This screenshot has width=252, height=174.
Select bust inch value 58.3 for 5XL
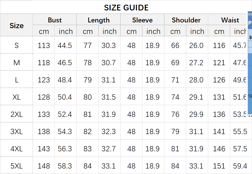pyautogui.click(x=65, y=166)
